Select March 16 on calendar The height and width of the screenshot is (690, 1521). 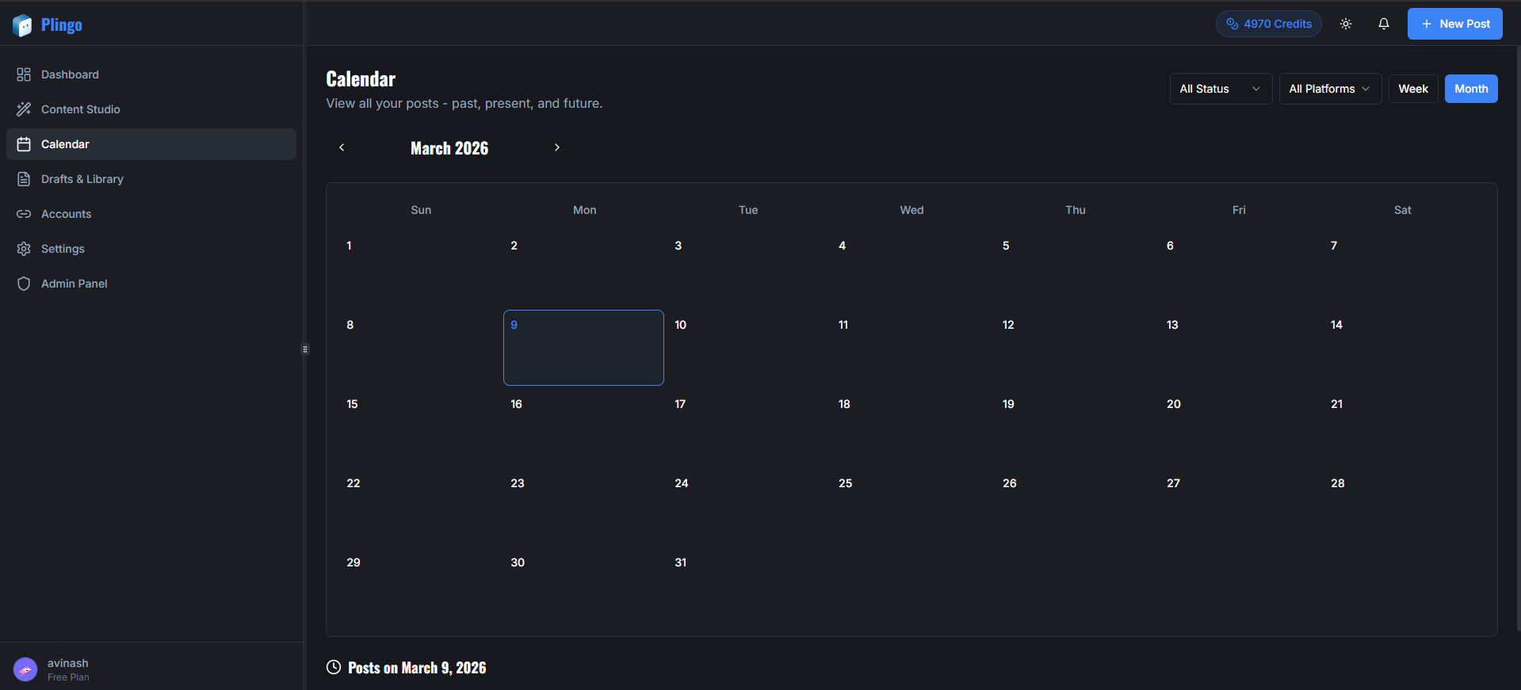(x=583, y=427)
